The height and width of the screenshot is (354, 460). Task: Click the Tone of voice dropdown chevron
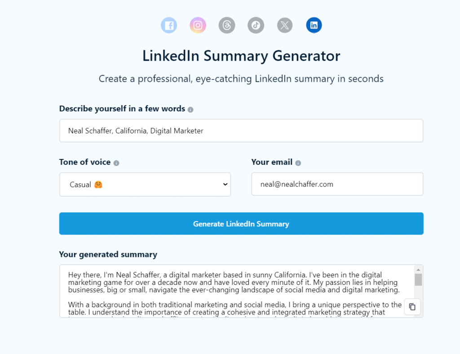tap(225, 184)
